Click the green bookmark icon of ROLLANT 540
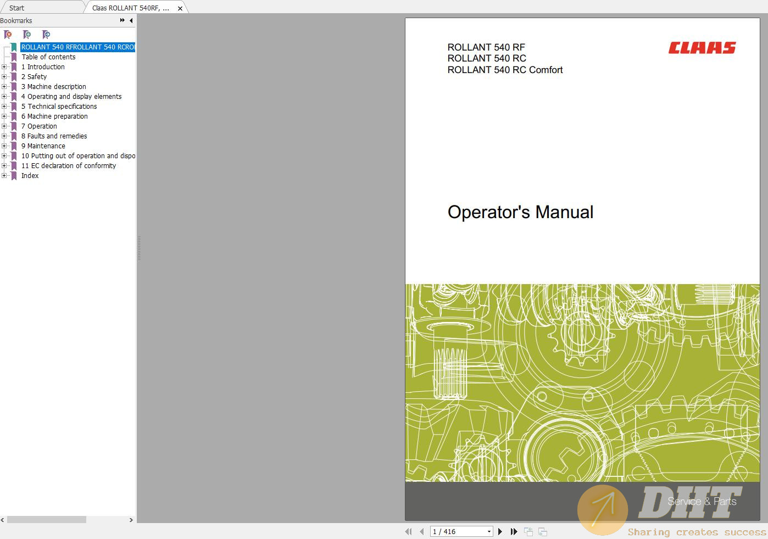The height and width of the screenshot is (539, 768). (14, 47)
